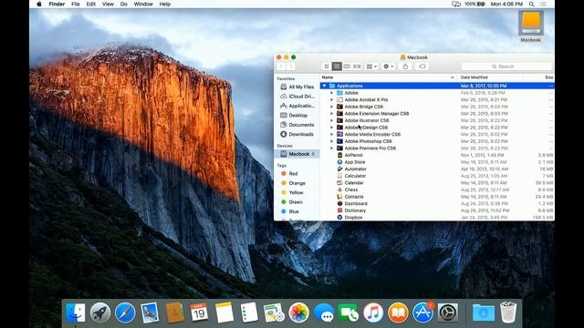Click the Finder Search field
The width and height of the screenshot is (584, 328).
[506, 67]
